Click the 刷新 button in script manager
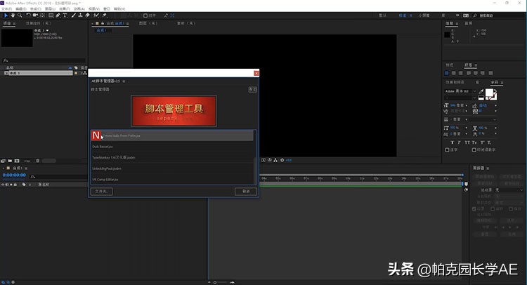 246,192
